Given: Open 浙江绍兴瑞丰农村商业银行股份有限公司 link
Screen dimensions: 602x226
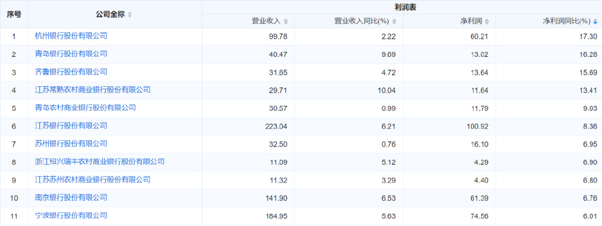Looking at the screenshot, I should (99, 161).
